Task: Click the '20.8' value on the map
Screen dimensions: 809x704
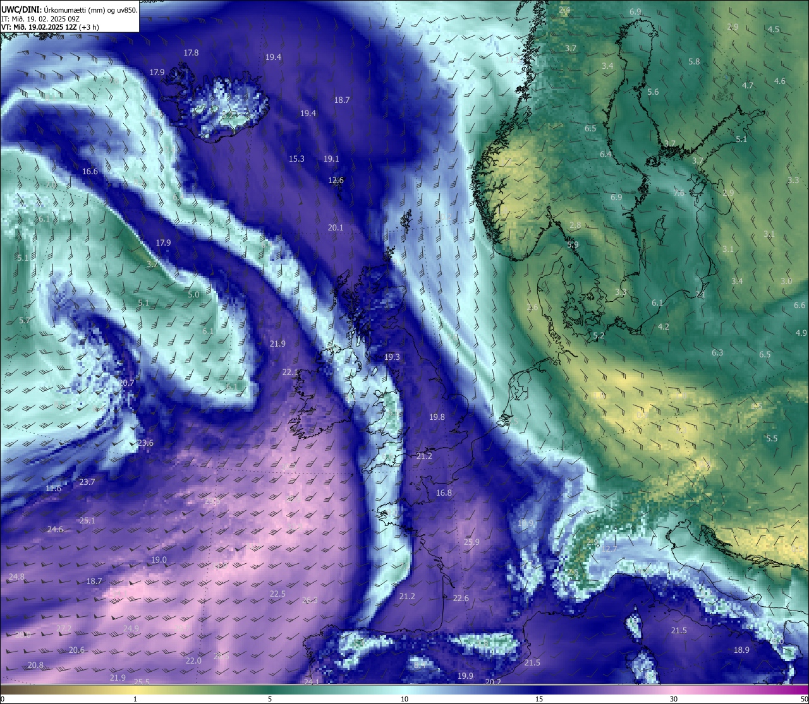Action: (x=35, y=665)
